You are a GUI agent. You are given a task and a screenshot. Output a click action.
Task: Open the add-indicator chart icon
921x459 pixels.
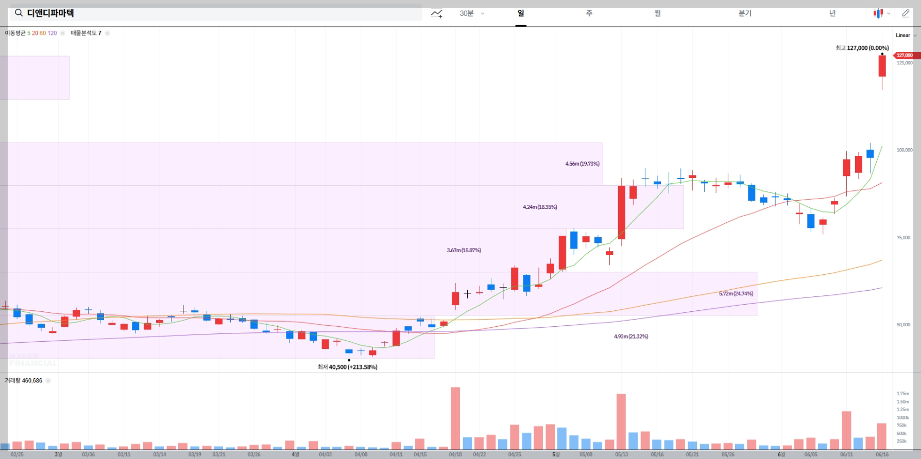pos(437,14)
